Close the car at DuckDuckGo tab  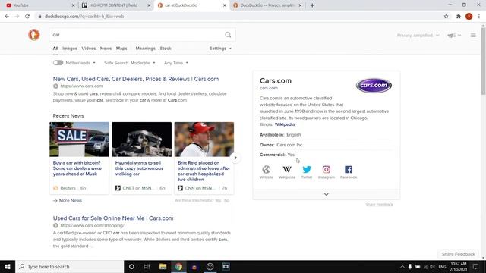pyautogui.click(x=225, y=5)
